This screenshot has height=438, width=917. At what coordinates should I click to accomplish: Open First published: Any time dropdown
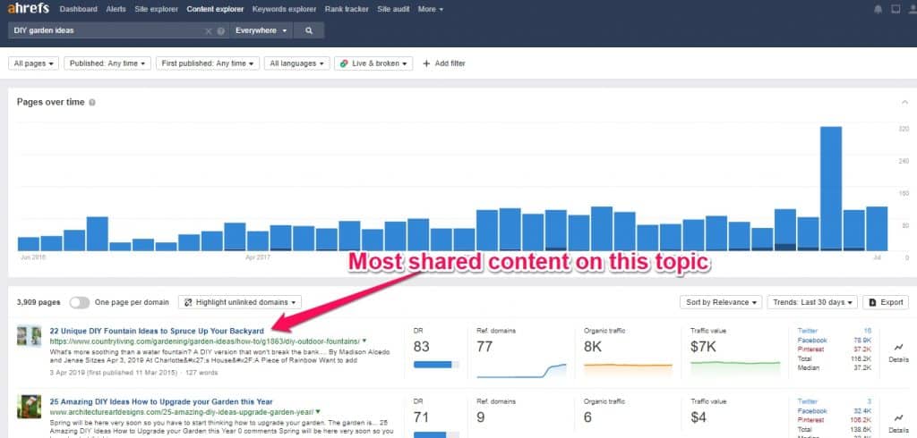[208, 63]
